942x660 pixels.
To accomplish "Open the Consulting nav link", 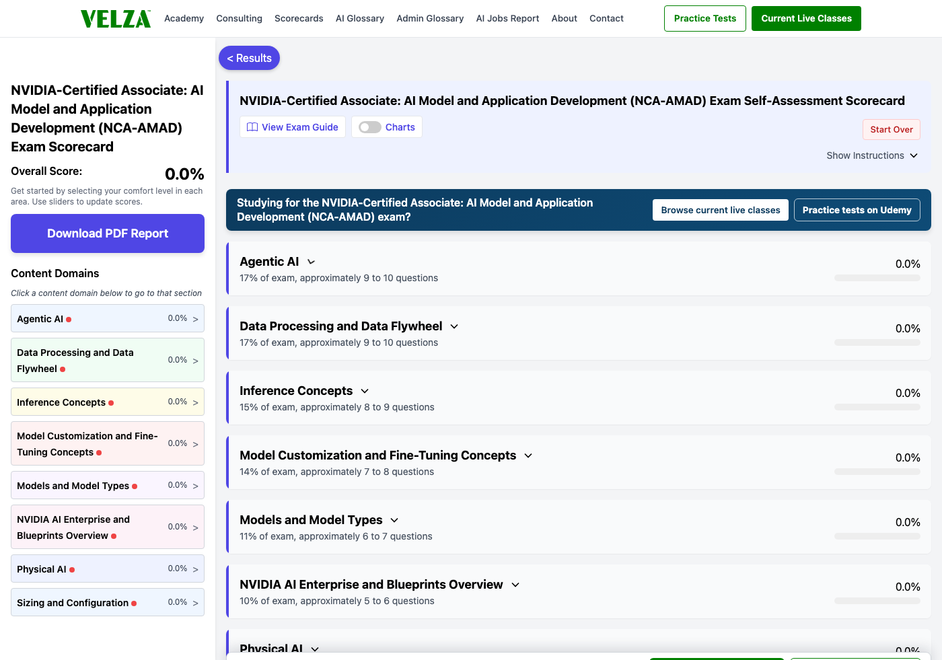I will point(239,18).
